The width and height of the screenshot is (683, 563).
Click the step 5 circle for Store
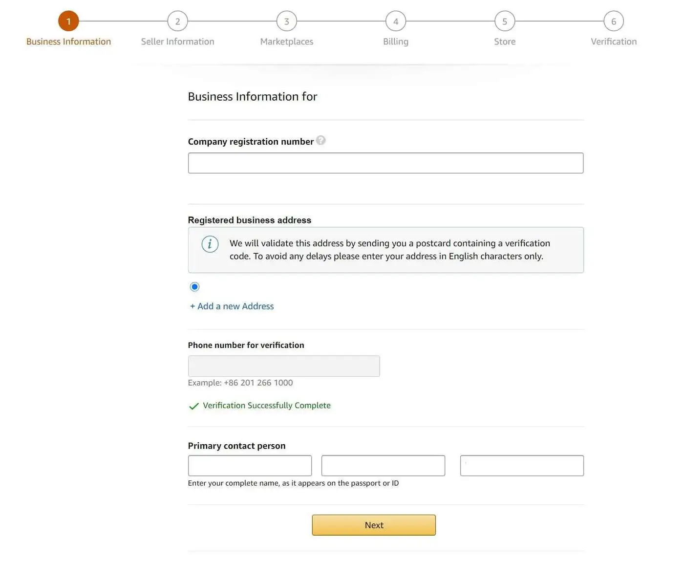click(504, 21)
